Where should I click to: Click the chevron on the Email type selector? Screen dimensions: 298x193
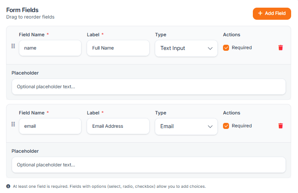pos(210,127)
